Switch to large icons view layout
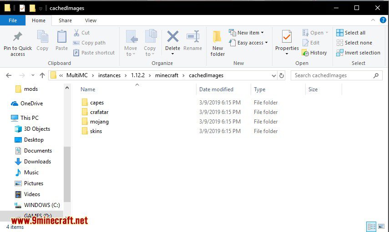389x232 pixels. [x=381, y=227]
